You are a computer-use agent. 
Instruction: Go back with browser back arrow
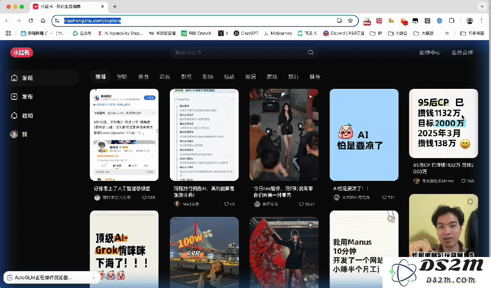click(7, 21)
